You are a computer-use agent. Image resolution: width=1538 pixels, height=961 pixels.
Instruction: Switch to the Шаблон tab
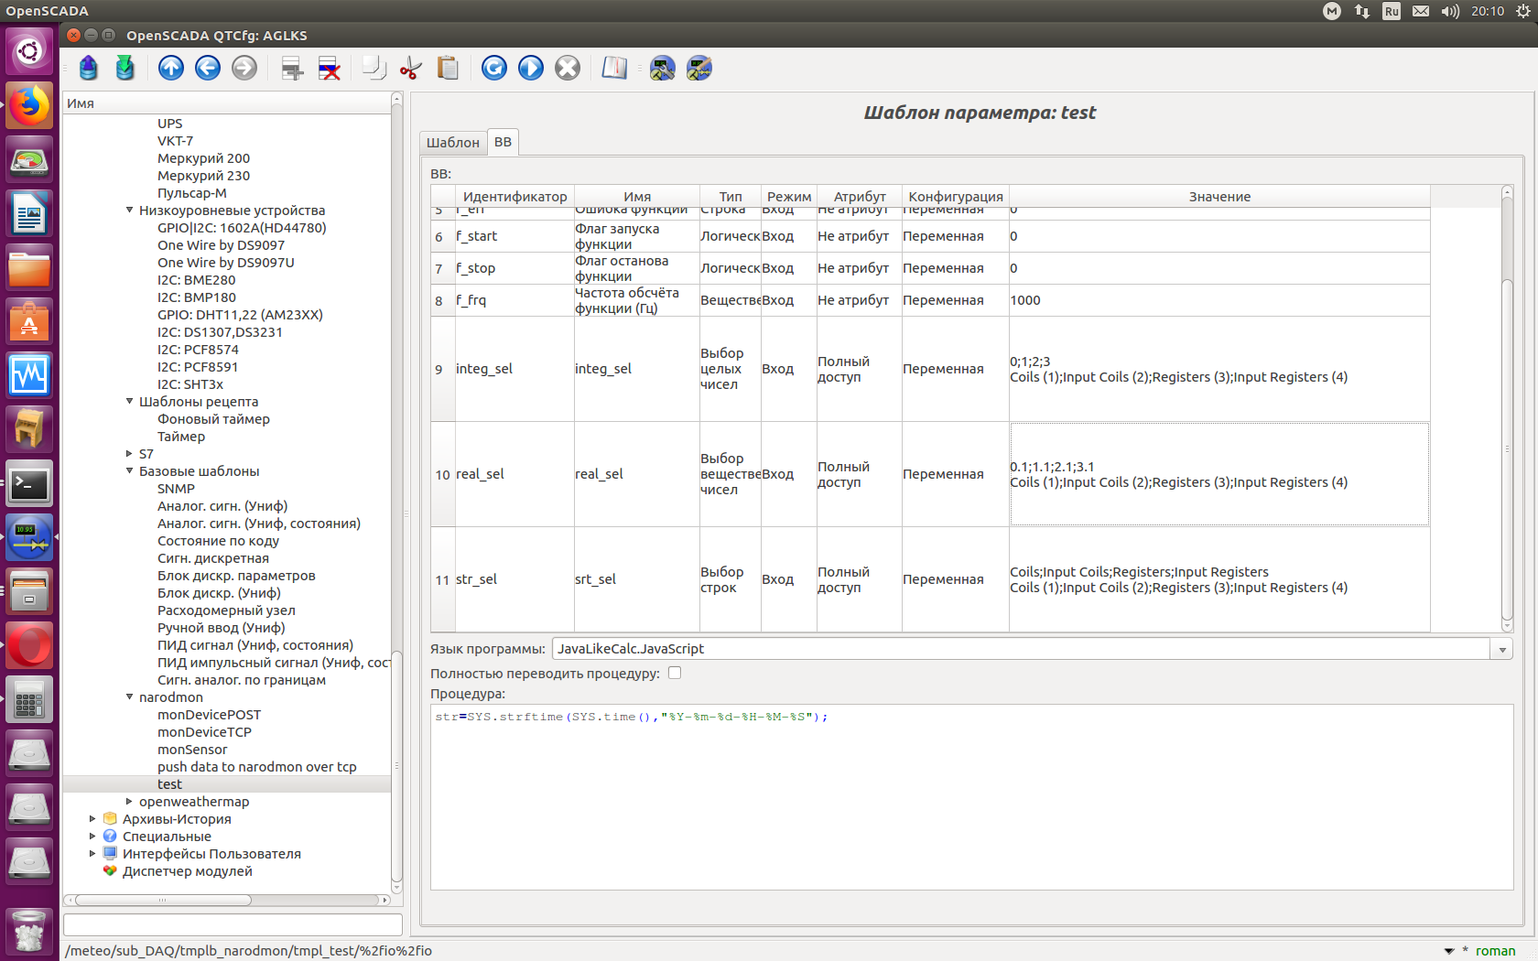[x=452, y=143]
